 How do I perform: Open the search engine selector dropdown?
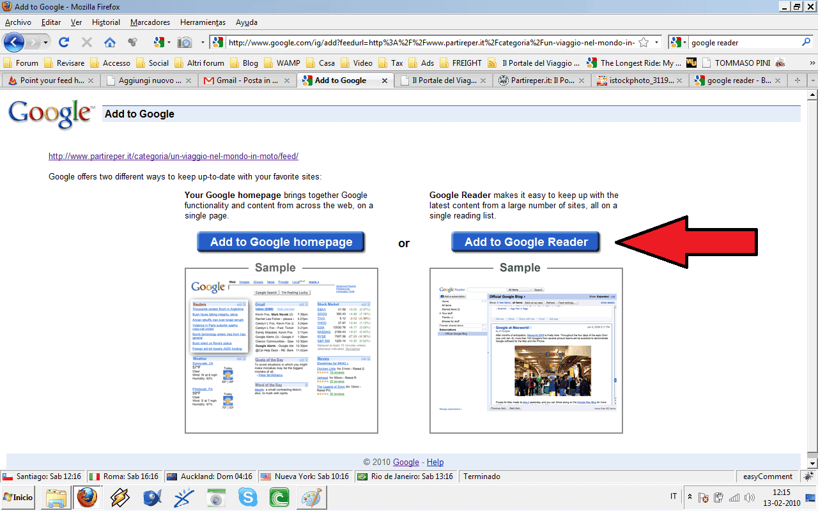(679, 42)
